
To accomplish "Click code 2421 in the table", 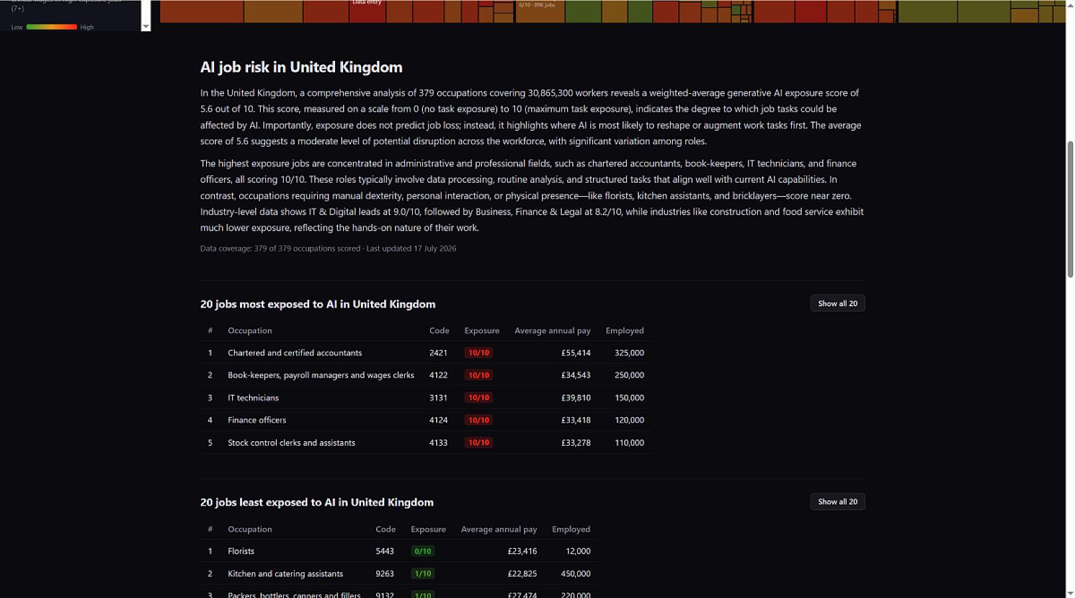I will (x=438, y=353).
